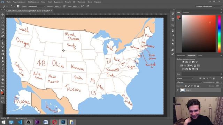Image resolution: width=223 pixels, height=125 pixels.
Task: Select the Rectangular Marquee tool
Action: coord(3,18)
